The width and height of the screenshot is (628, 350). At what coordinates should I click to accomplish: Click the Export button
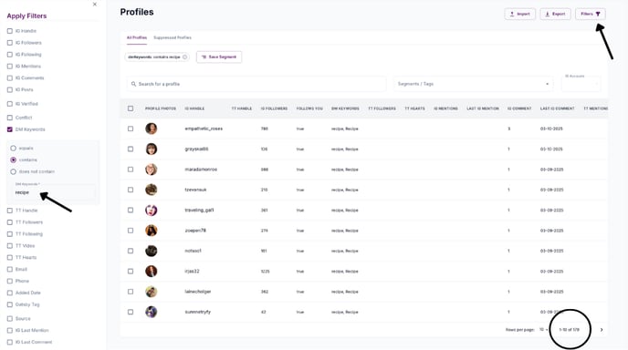[555, 14]
